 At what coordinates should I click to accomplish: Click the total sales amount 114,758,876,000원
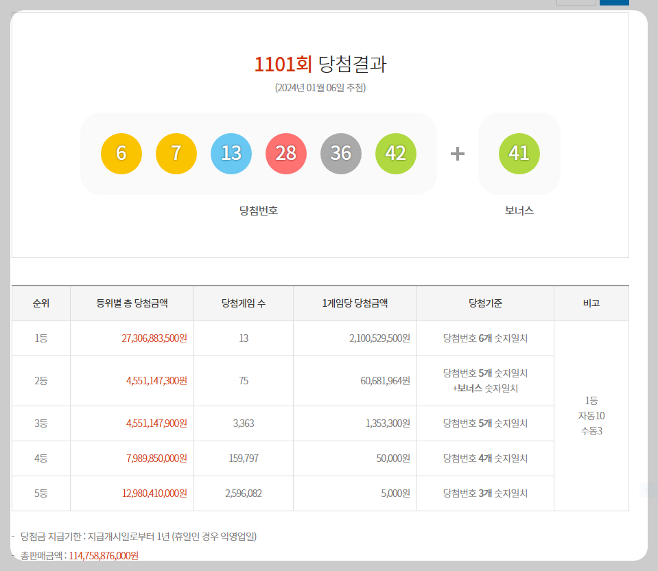(x=104, y=555)
